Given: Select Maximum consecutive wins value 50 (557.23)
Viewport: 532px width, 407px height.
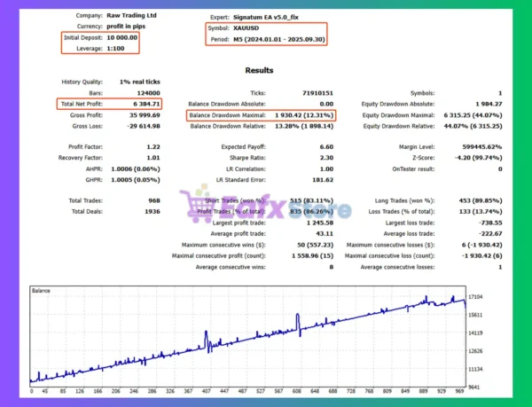Looking at the screenshot, I should (315, 245).
